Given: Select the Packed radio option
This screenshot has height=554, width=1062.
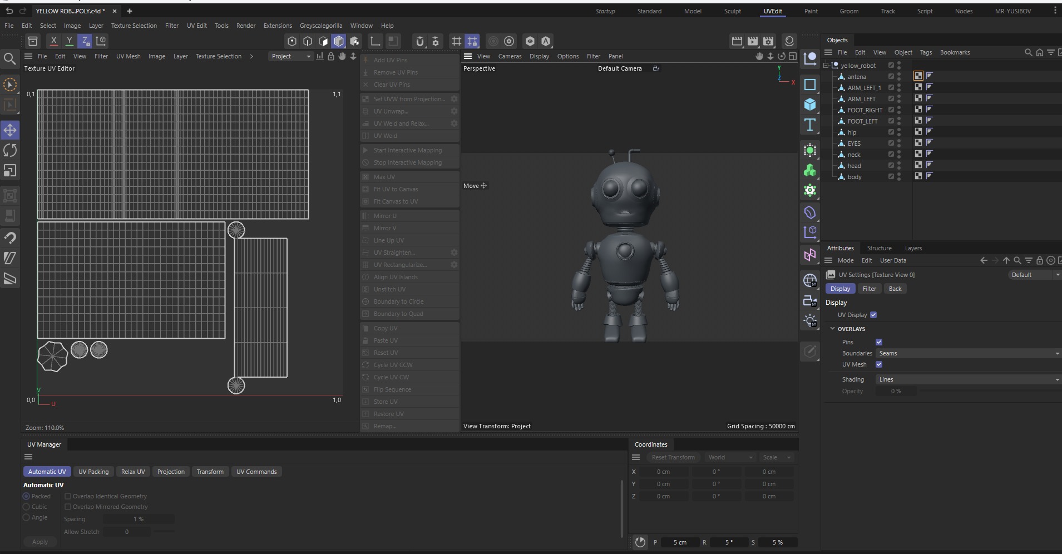Looking at the screenshot, I should (26, 496).
